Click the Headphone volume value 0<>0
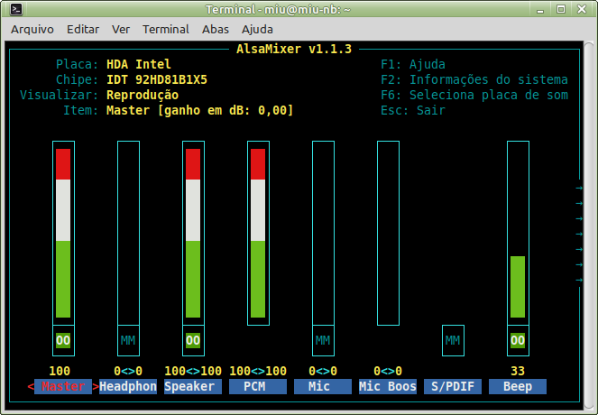Screen dimensions: 598x415 tap(128, 371)
